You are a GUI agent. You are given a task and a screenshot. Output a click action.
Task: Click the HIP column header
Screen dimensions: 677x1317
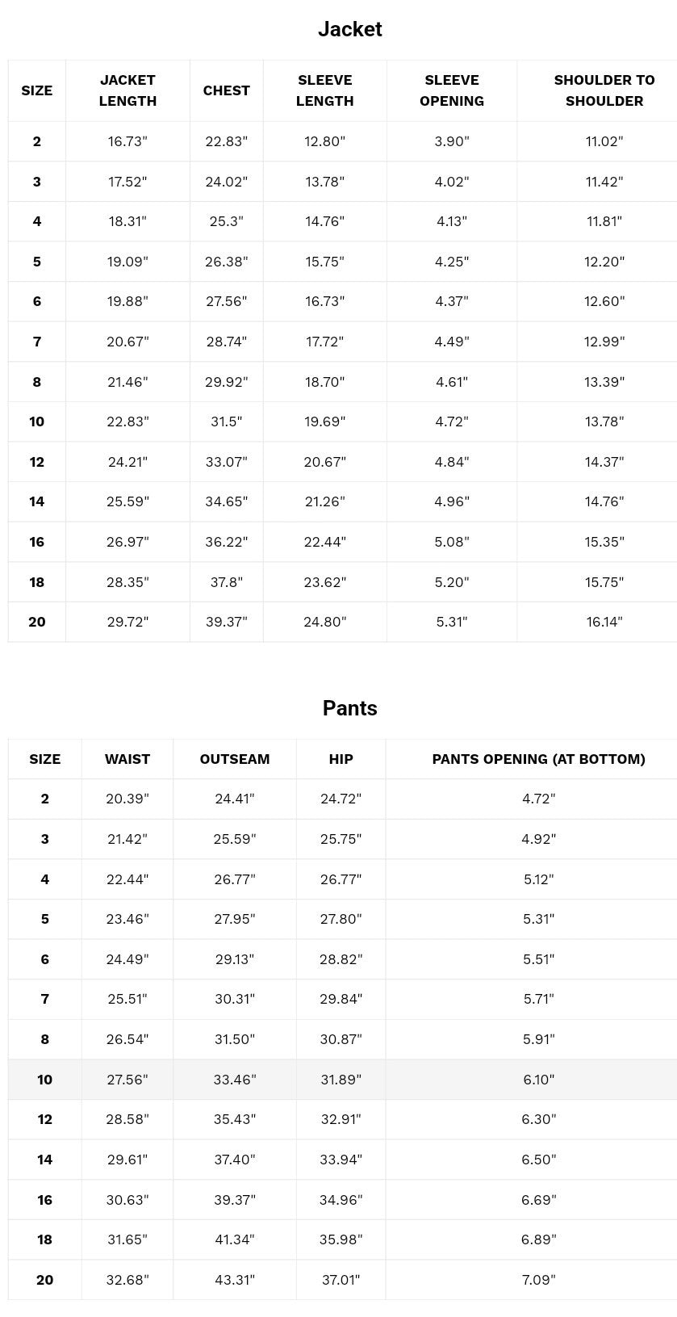tap(341, 759)
